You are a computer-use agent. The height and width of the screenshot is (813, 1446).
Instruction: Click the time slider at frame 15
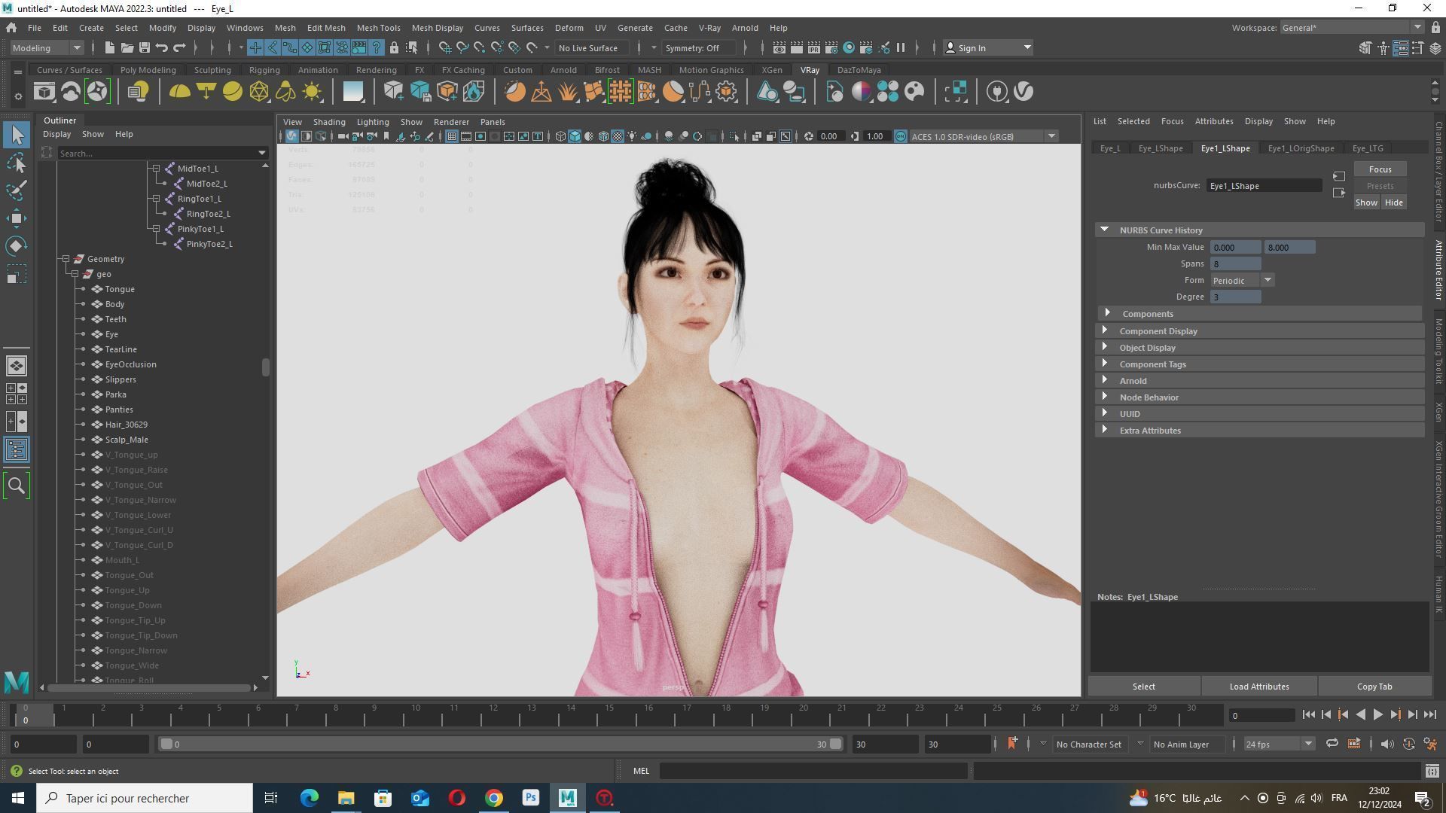point(609,714)
